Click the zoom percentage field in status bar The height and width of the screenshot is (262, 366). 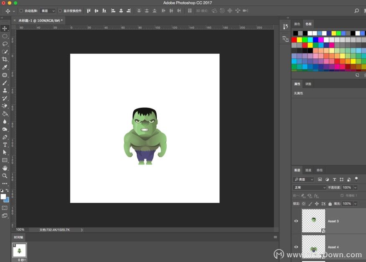pyautogui.click(x=20, y=230)
